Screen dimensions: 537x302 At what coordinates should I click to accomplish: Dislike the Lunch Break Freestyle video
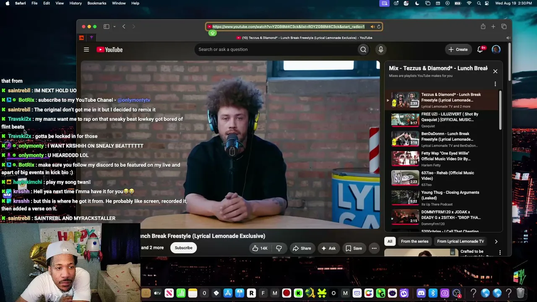[279, 248]
